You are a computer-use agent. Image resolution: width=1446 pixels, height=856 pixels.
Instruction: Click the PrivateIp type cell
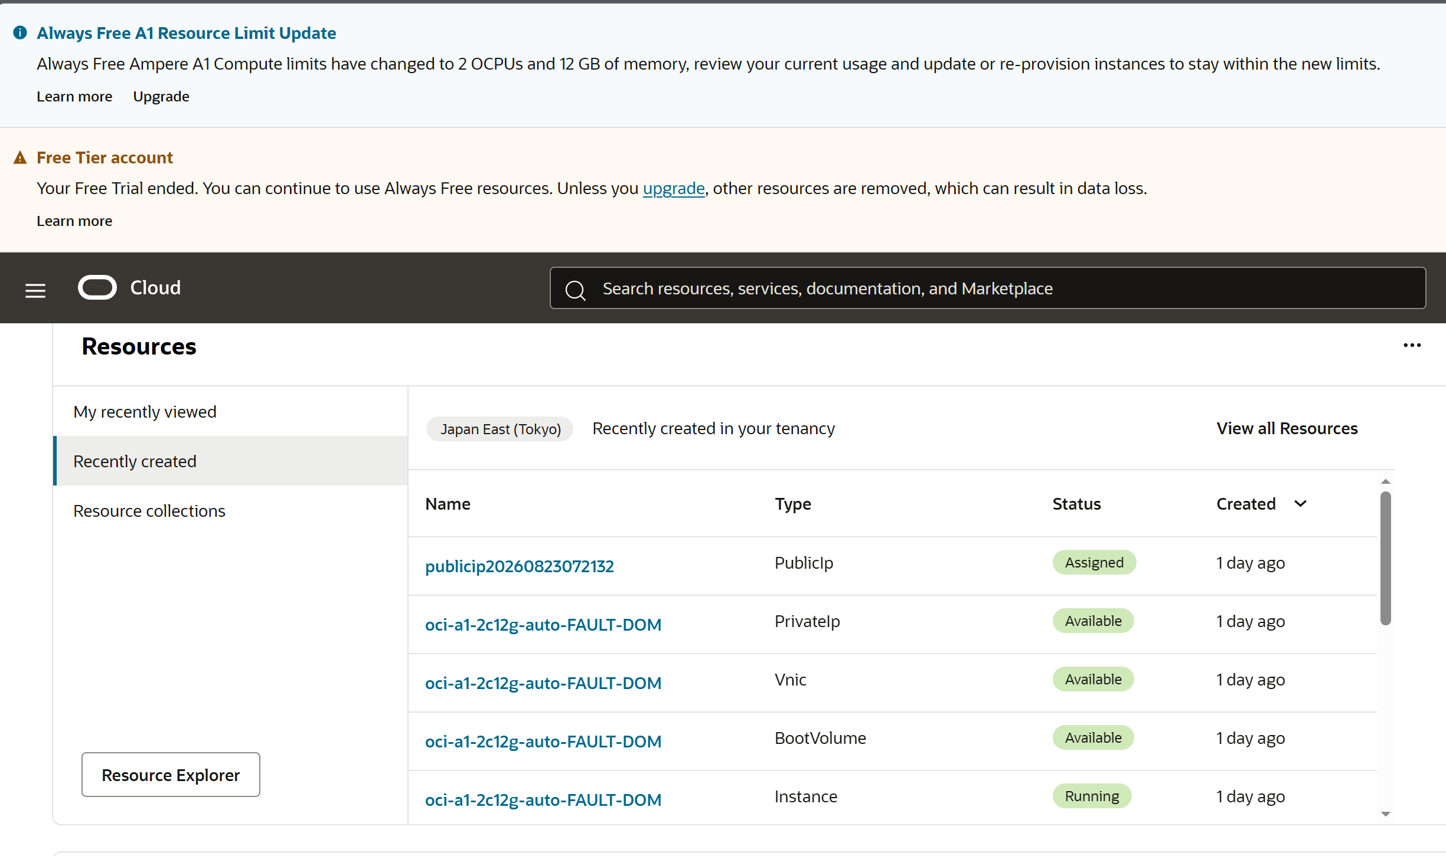pos(807,621)
